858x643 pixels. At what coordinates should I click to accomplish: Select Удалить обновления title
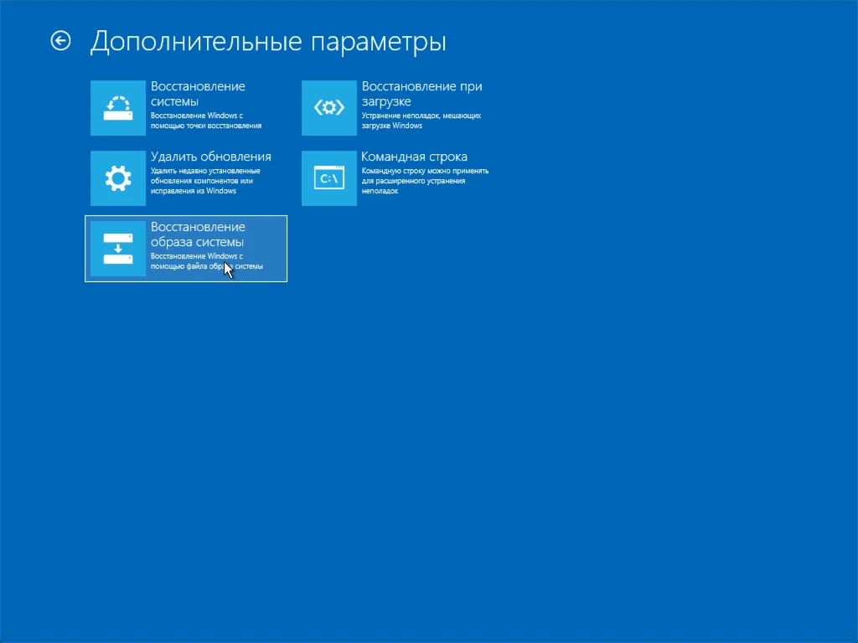point(210,157)
